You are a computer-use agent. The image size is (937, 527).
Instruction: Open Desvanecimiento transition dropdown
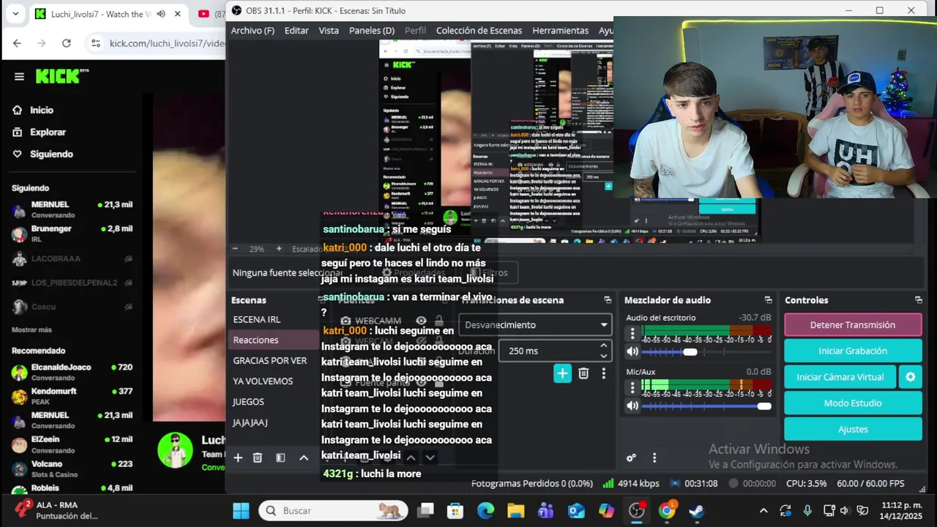[x=535, y=324]
